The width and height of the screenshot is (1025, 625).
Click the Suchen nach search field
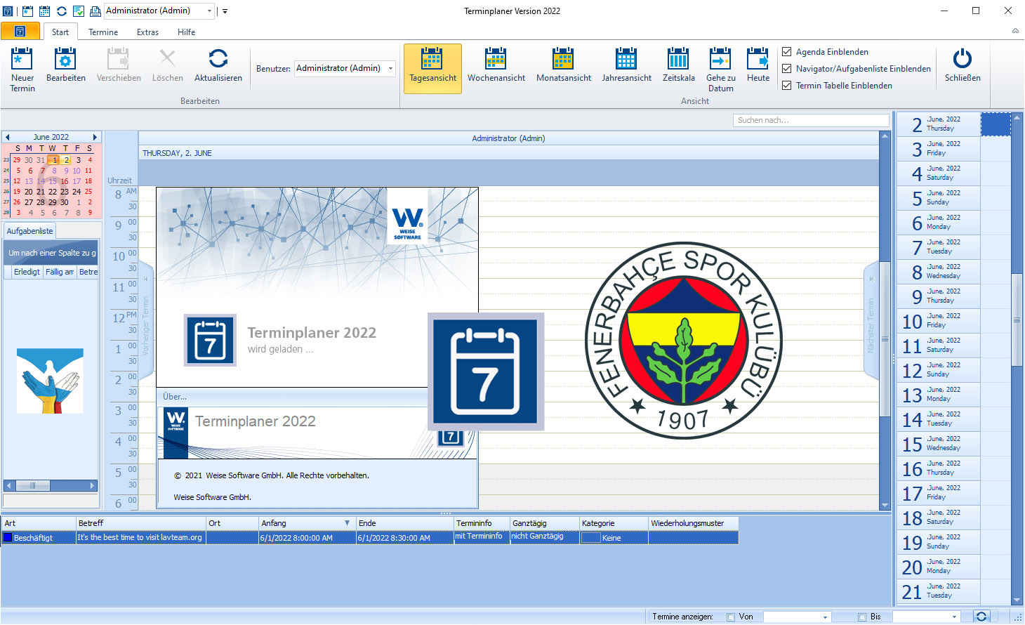(x=810, y=120)
